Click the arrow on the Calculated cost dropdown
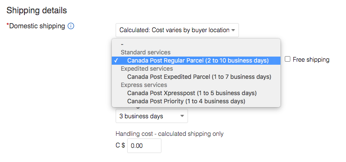346x162 pixels. pyautogui.click(x=233, y=30)
